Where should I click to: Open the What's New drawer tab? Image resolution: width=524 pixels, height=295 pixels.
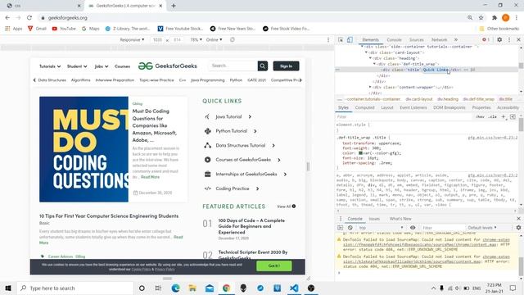[x=400, y=219]
